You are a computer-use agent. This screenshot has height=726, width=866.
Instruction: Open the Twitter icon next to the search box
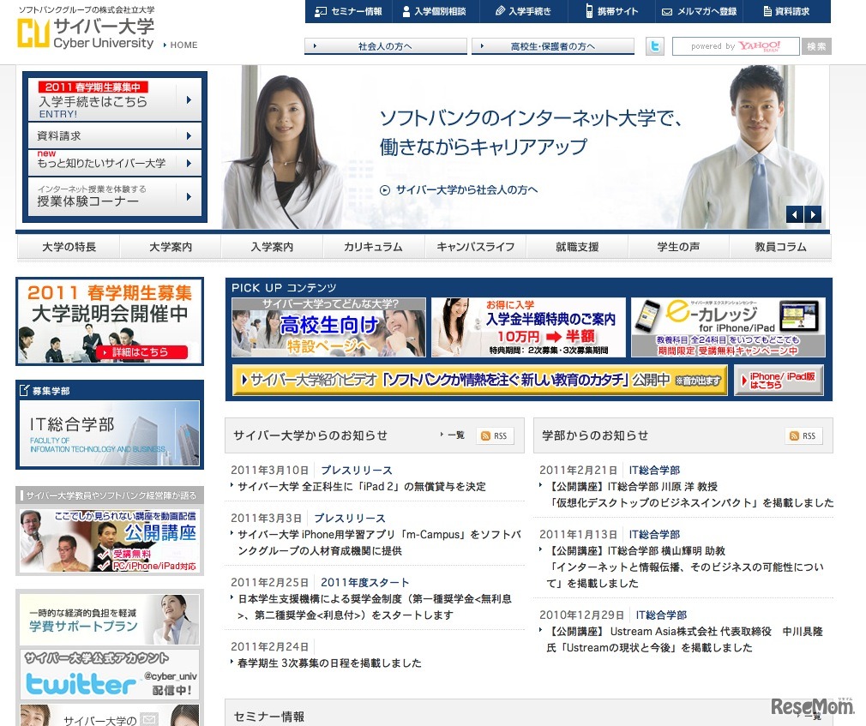click(655, 46)
